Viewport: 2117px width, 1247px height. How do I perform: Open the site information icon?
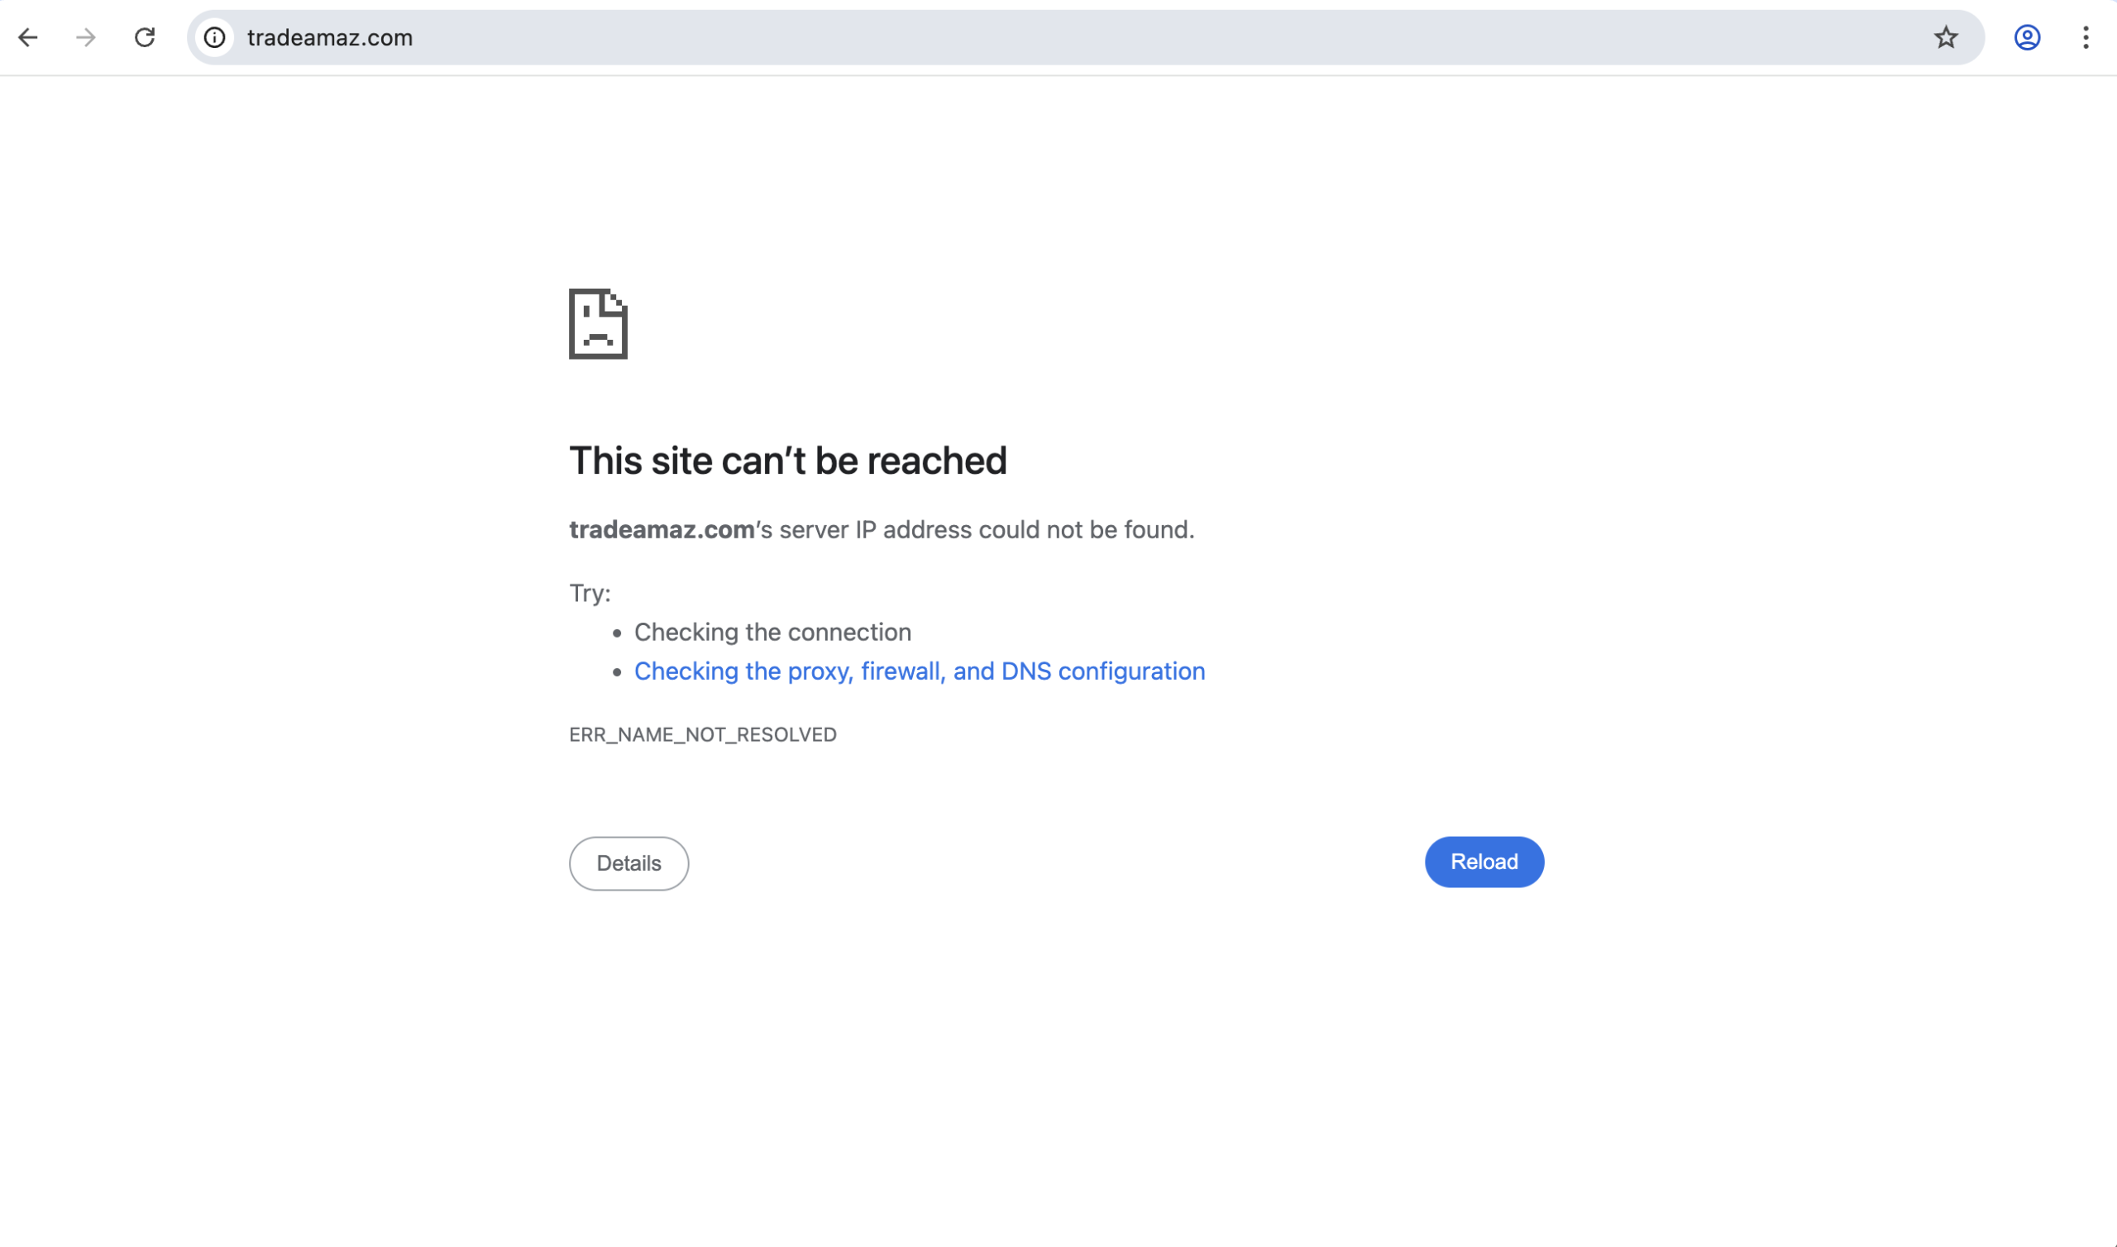click(x=215, y=38)
